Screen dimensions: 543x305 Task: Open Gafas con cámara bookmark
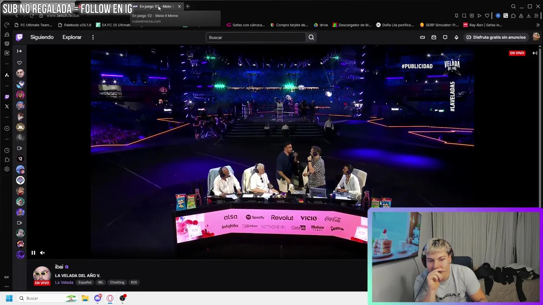(246, 25)
